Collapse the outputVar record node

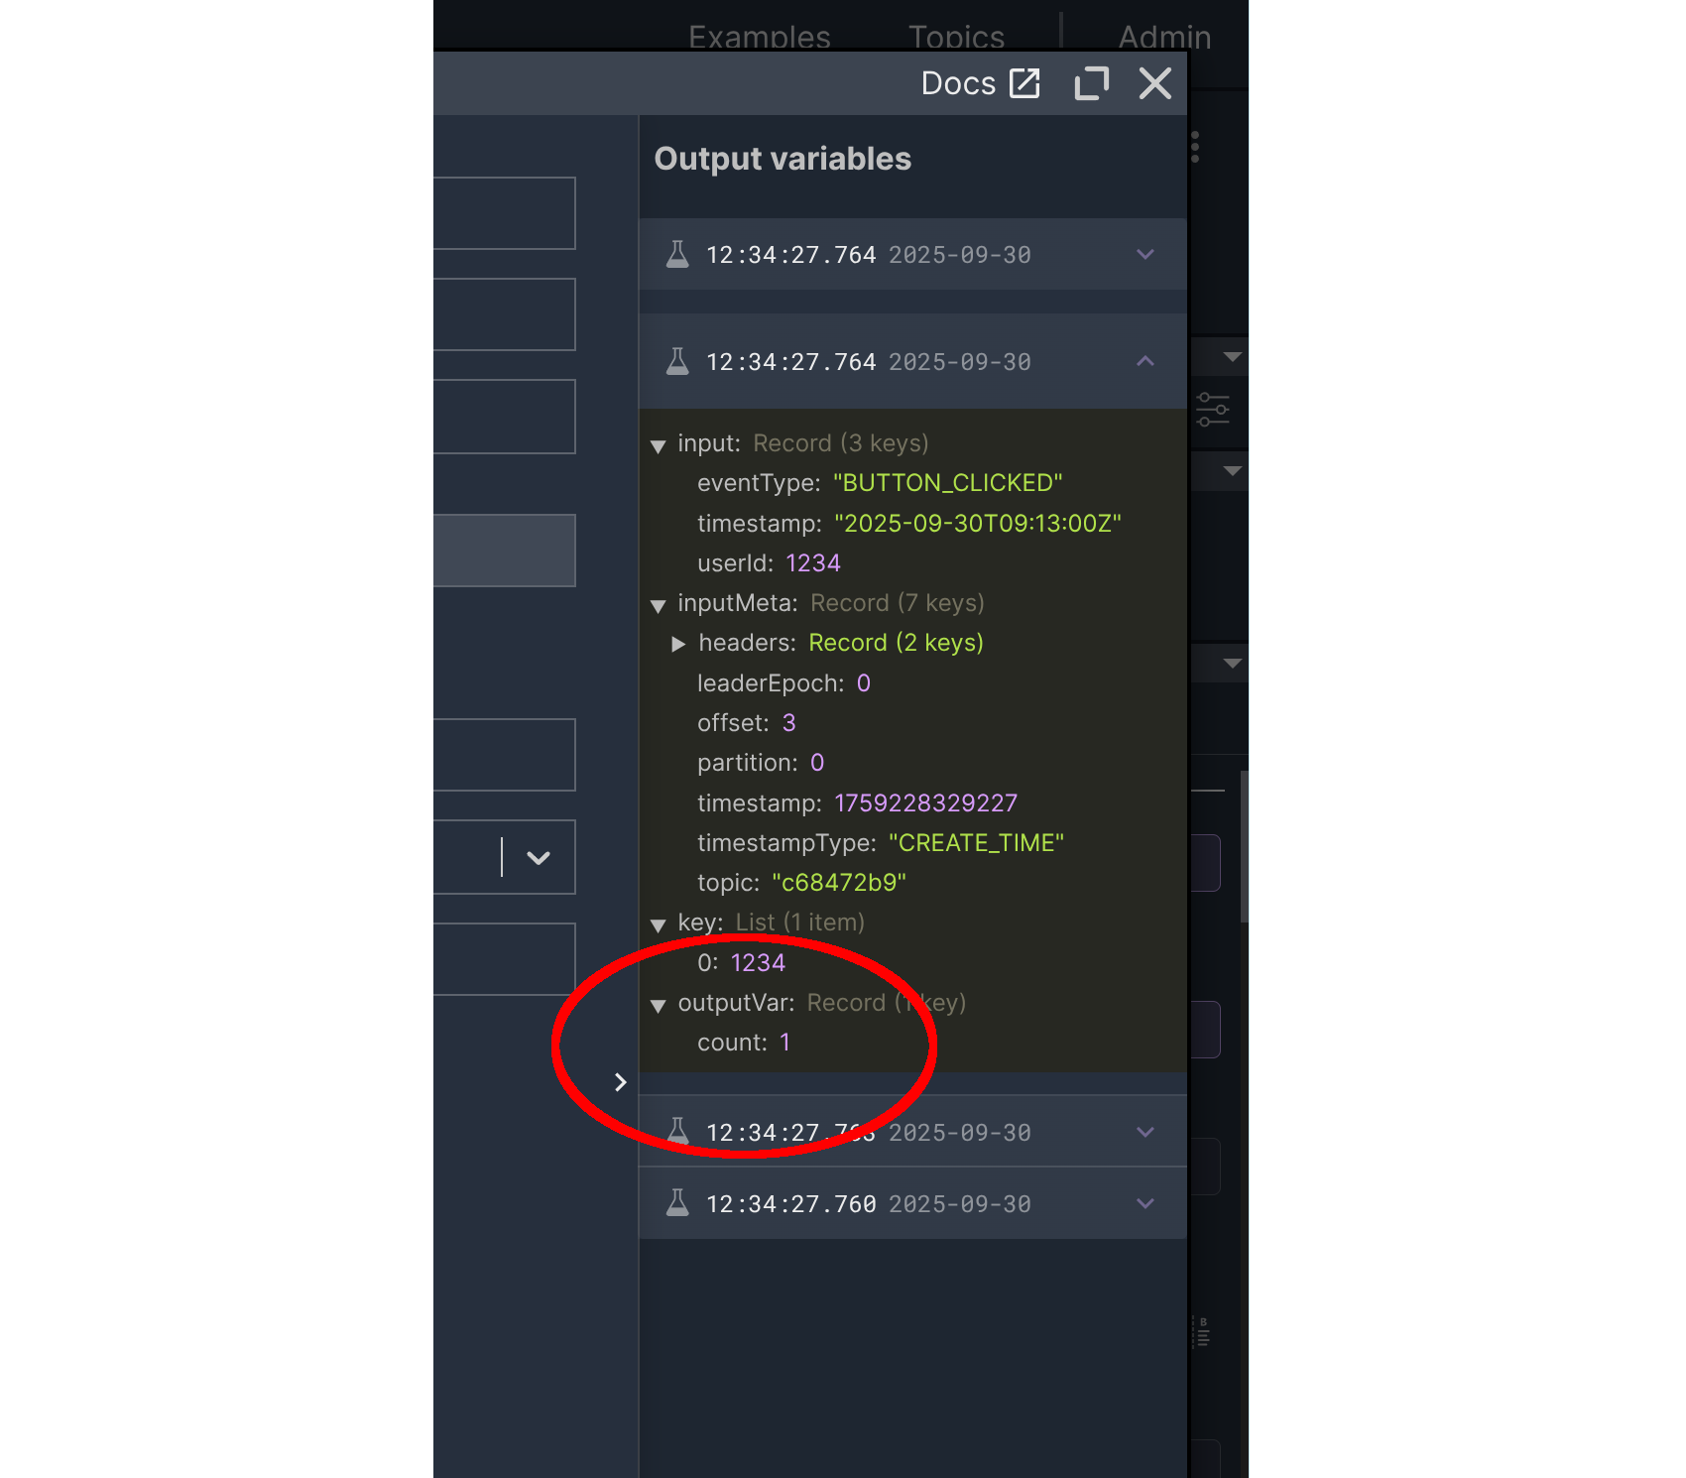(658, 1005)
